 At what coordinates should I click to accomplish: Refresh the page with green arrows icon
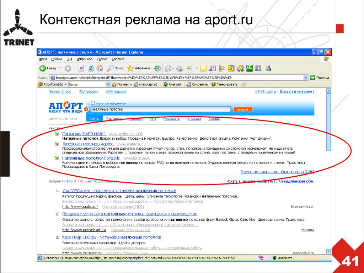pos(91,68)
